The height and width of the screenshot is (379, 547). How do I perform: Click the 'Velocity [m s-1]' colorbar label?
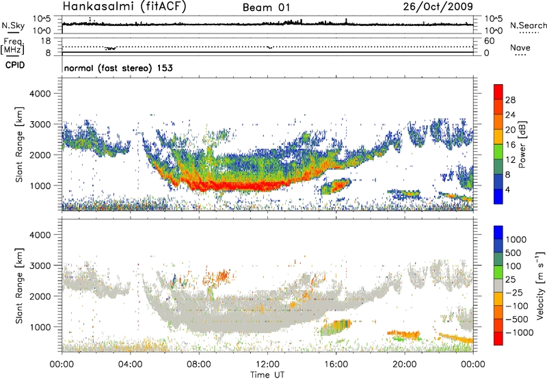click(x=540, y=285)
